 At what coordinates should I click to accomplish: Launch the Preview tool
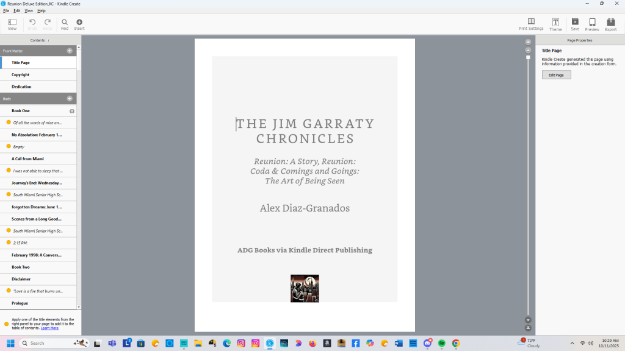pyautogui.click(x=592, y=24)
